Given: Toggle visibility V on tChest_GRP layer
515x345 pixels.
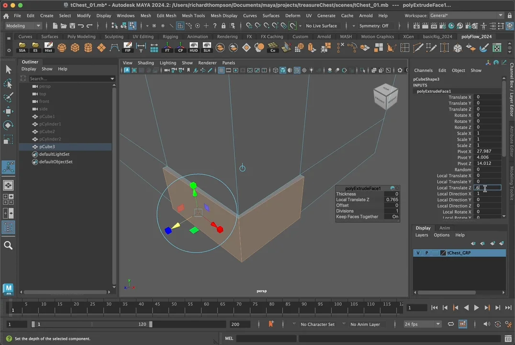Looking at the screenshot, I should click(x=418, y=253).
